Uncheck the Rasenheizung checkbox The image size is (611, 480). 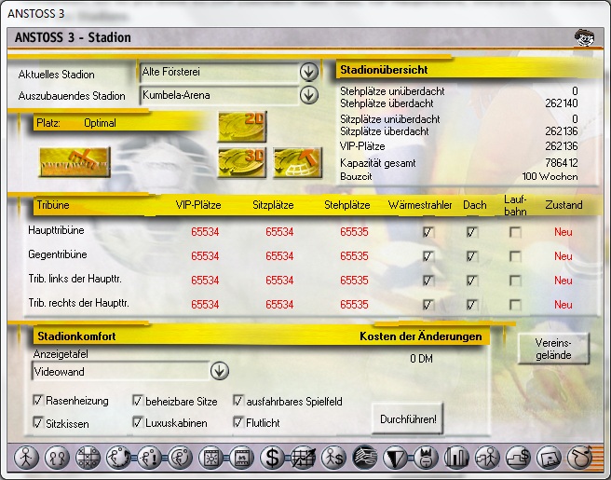(38, 400)
